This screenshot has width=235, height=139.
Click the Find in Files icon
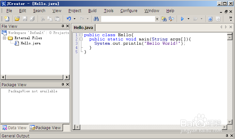tap(164, 19)
